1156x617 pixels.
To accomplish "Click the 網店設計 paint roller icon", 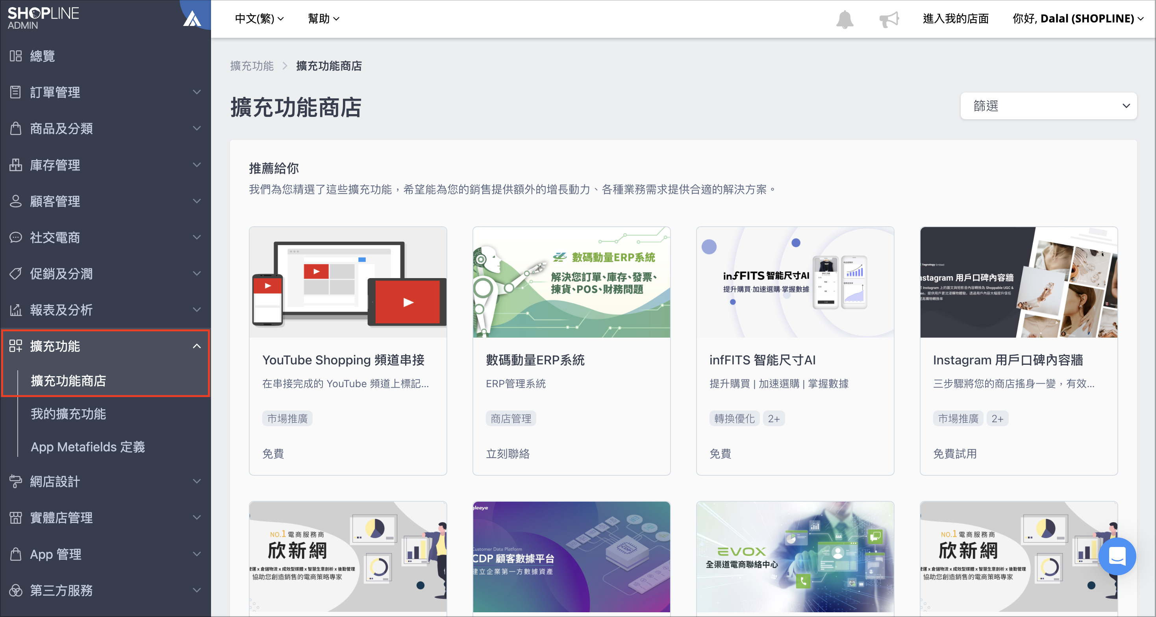I will point(16,481).
